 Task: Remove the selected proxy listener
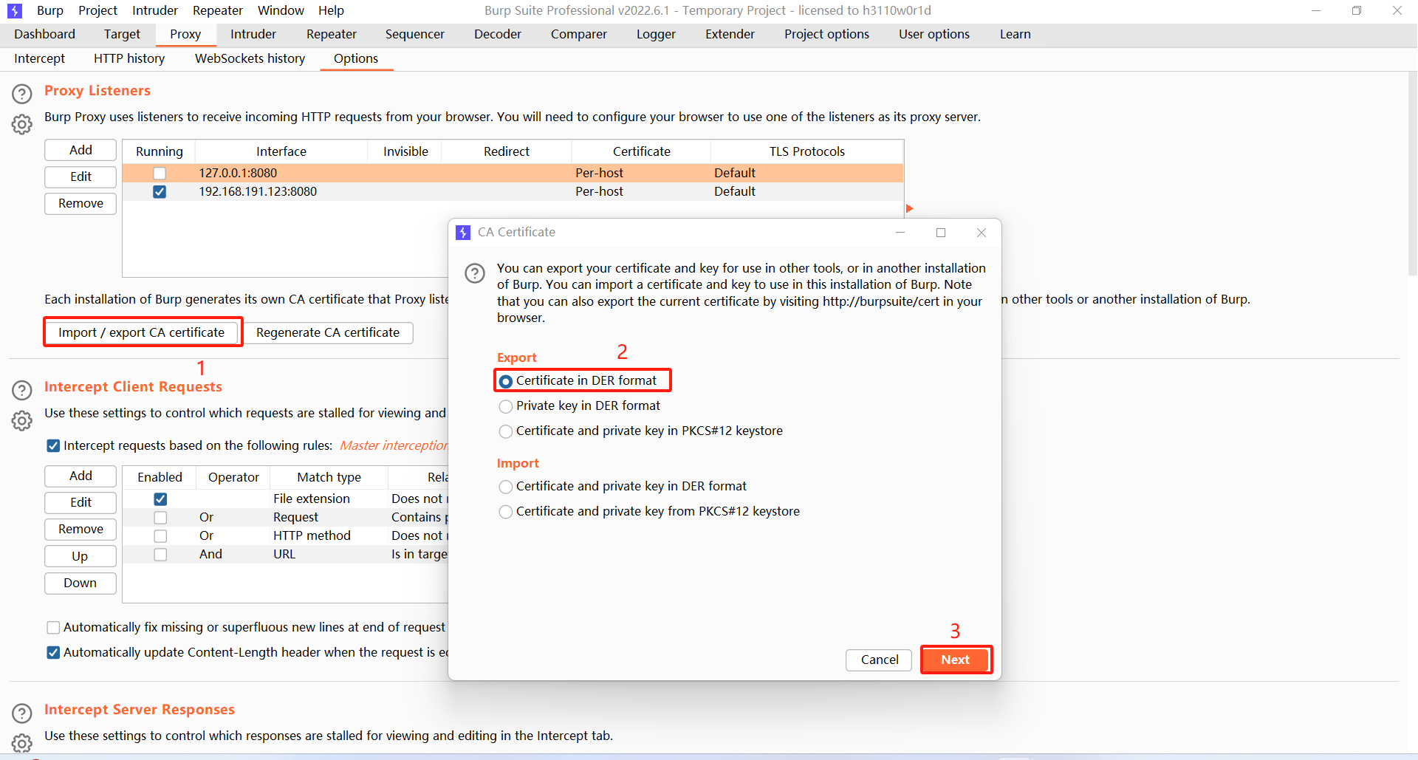[x=81, y=203]
